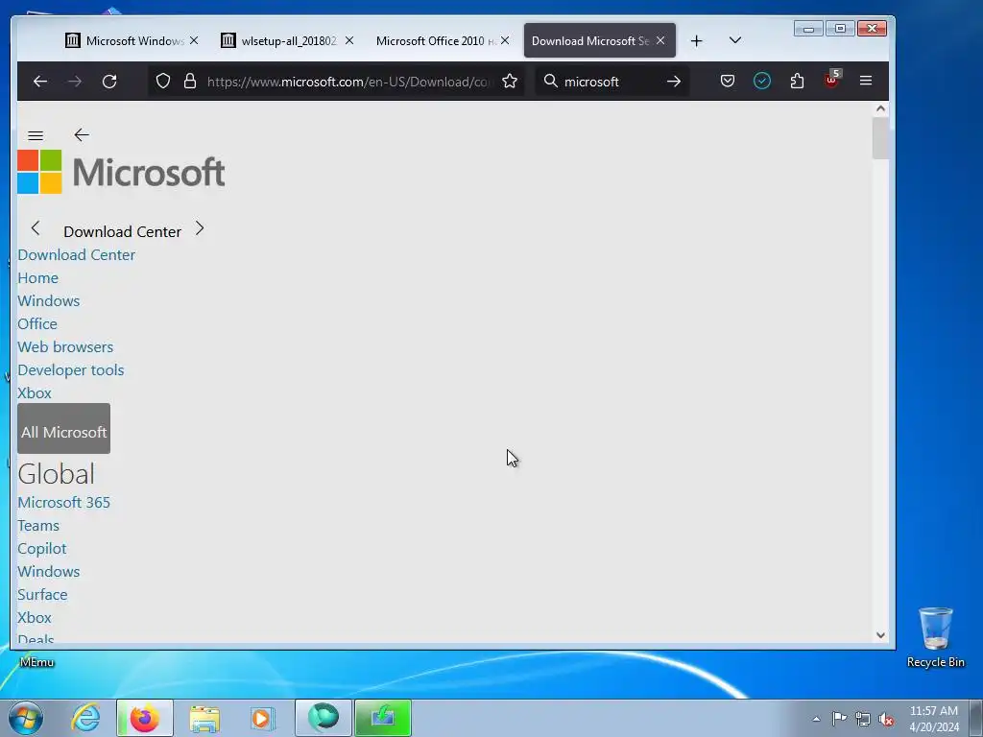Open the Windows link under Download Center
Screen dimensions: 983x737
[49, 301]
